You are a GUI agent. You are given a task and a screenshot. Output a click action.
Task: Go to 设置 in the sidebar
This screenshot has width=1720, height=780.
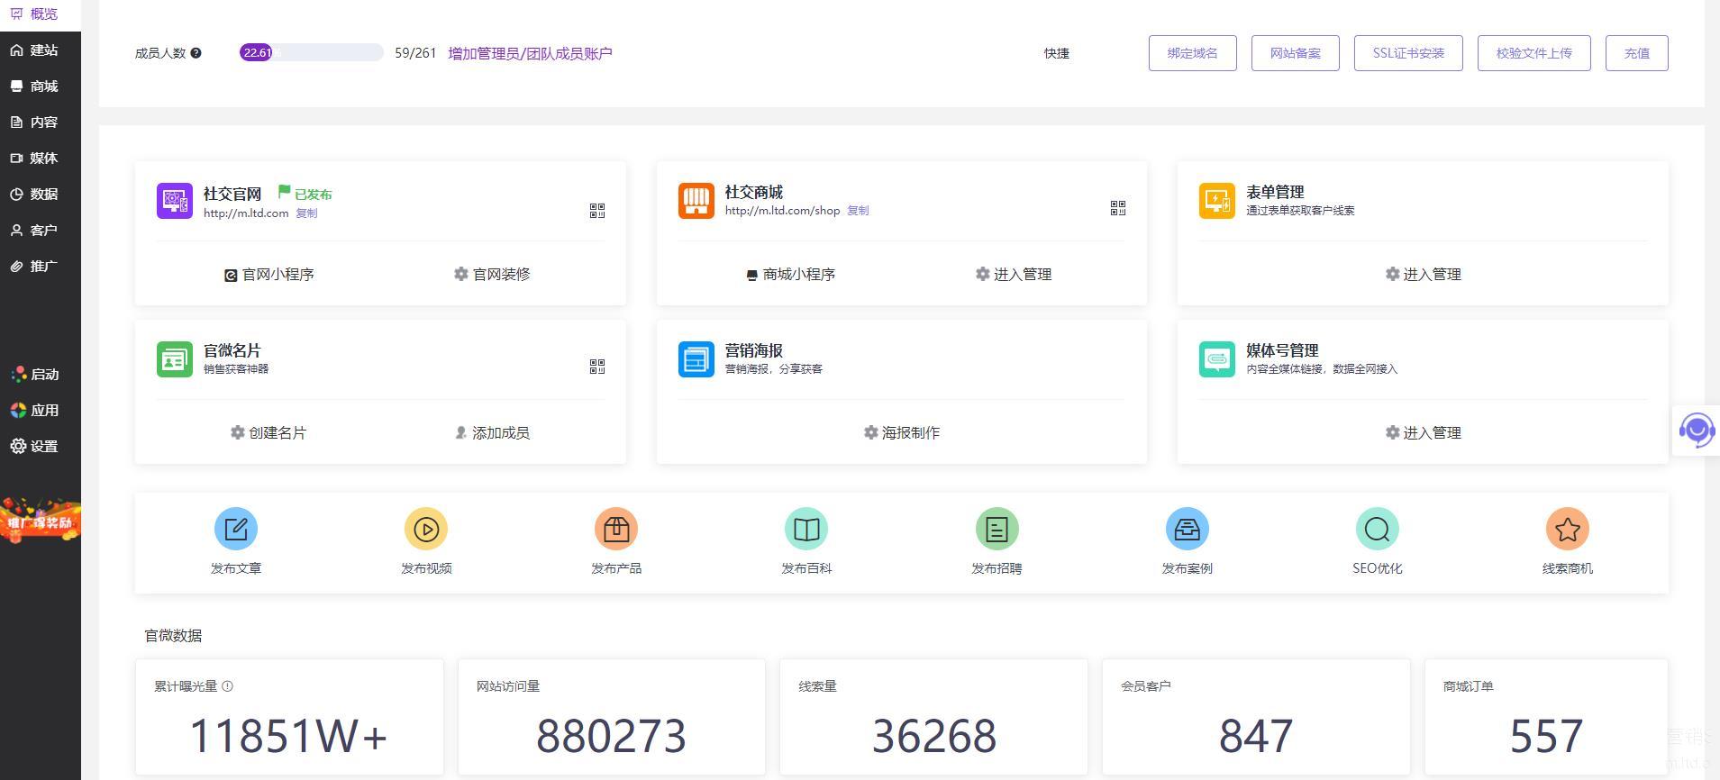[41, 447]
